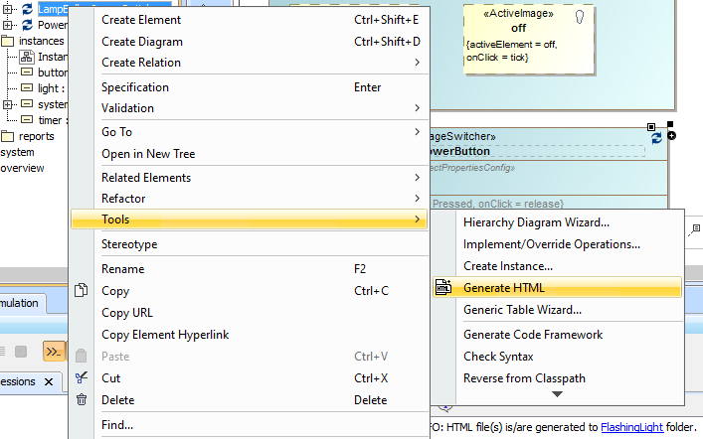Click the Delete trash can icon

pyautogui.click(x=82, y=400)
